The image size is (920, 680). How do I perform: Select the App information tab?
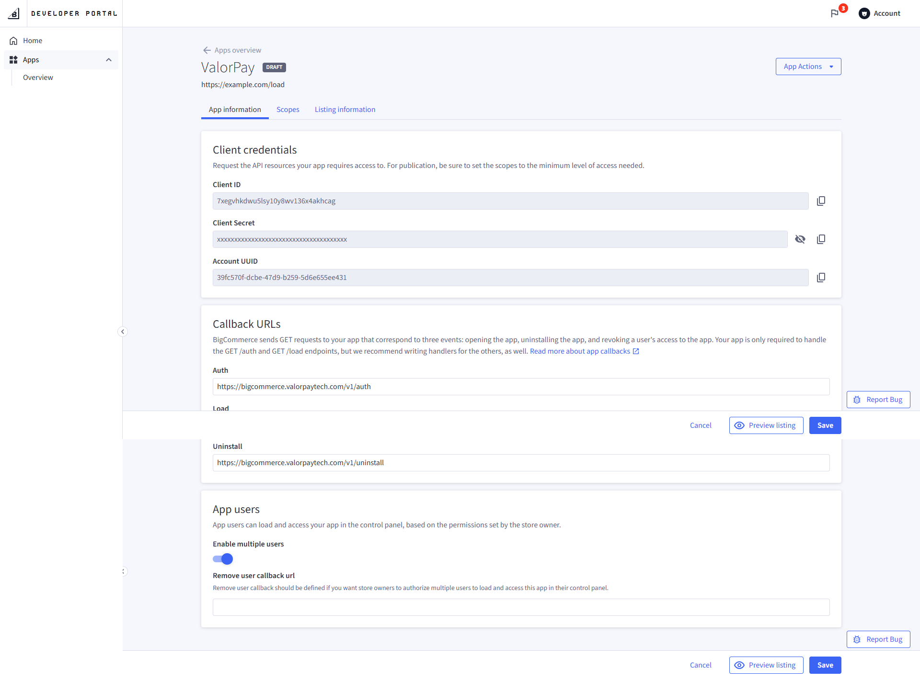tap(235, 110)
